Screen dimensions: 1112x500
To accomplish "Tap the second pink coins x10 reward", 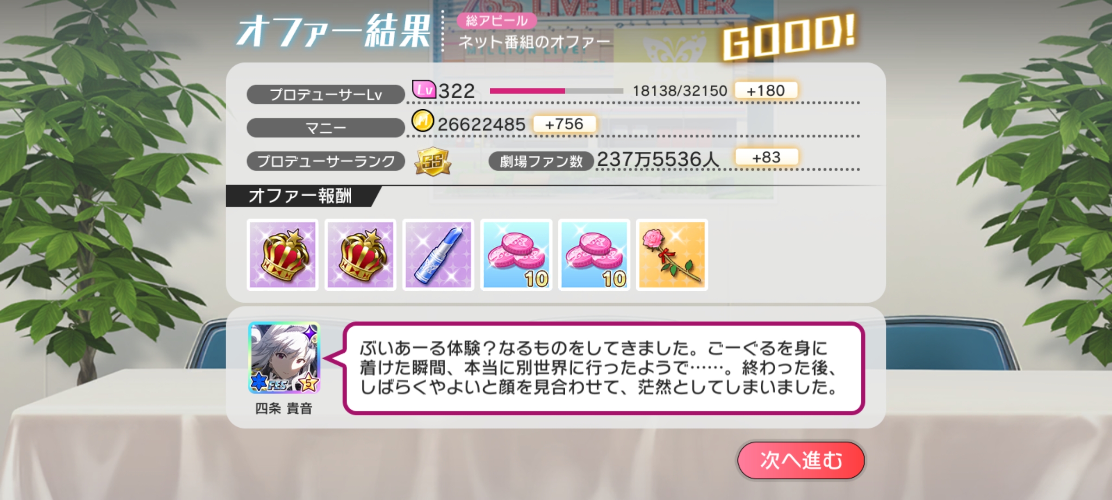I will (x=594, y=255).
